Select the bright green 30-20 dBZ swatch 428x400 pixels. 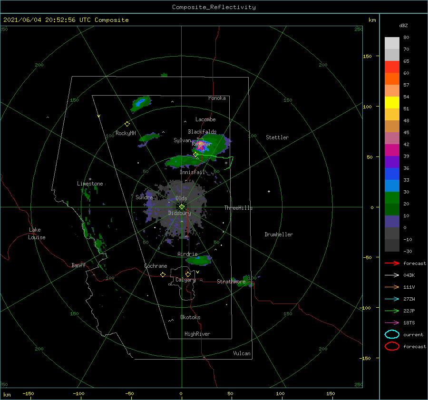[x=392, y=198]
